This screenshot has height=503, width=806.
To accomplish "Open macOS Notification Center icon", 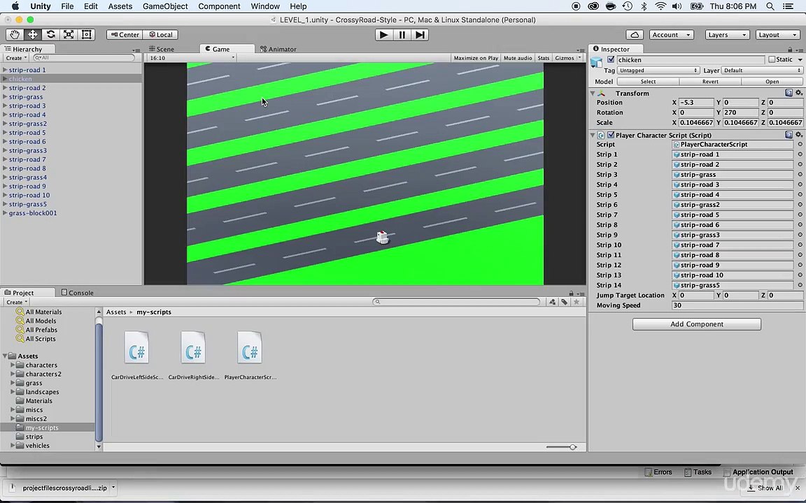I will point(788,6).
